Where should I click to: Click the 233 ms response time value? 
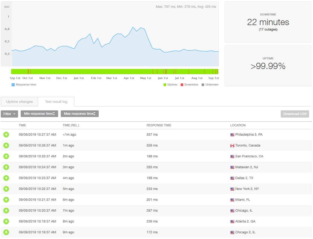[x=152, y=189]
